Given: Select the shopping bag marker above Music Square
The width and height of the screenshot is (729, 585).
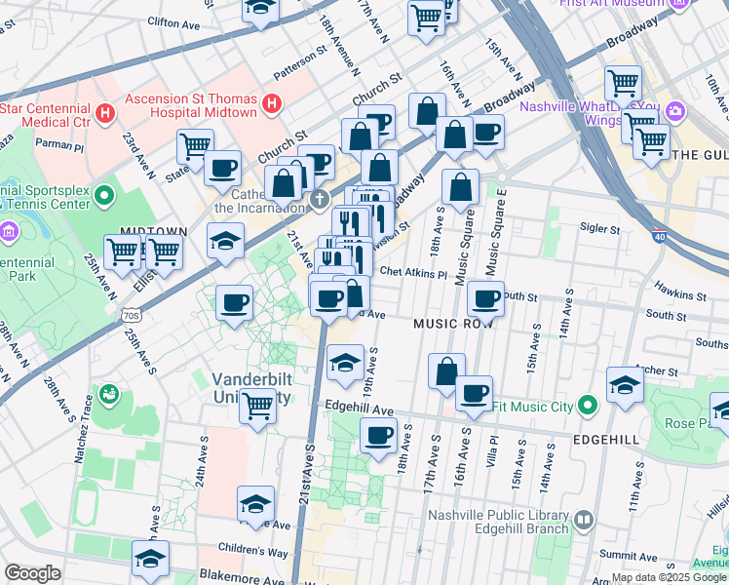Looking at the screenshot, I should pos(460,189).
